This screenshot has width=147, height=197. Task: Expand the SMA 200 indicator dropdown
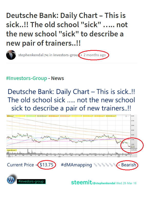[x=54, y=116]
